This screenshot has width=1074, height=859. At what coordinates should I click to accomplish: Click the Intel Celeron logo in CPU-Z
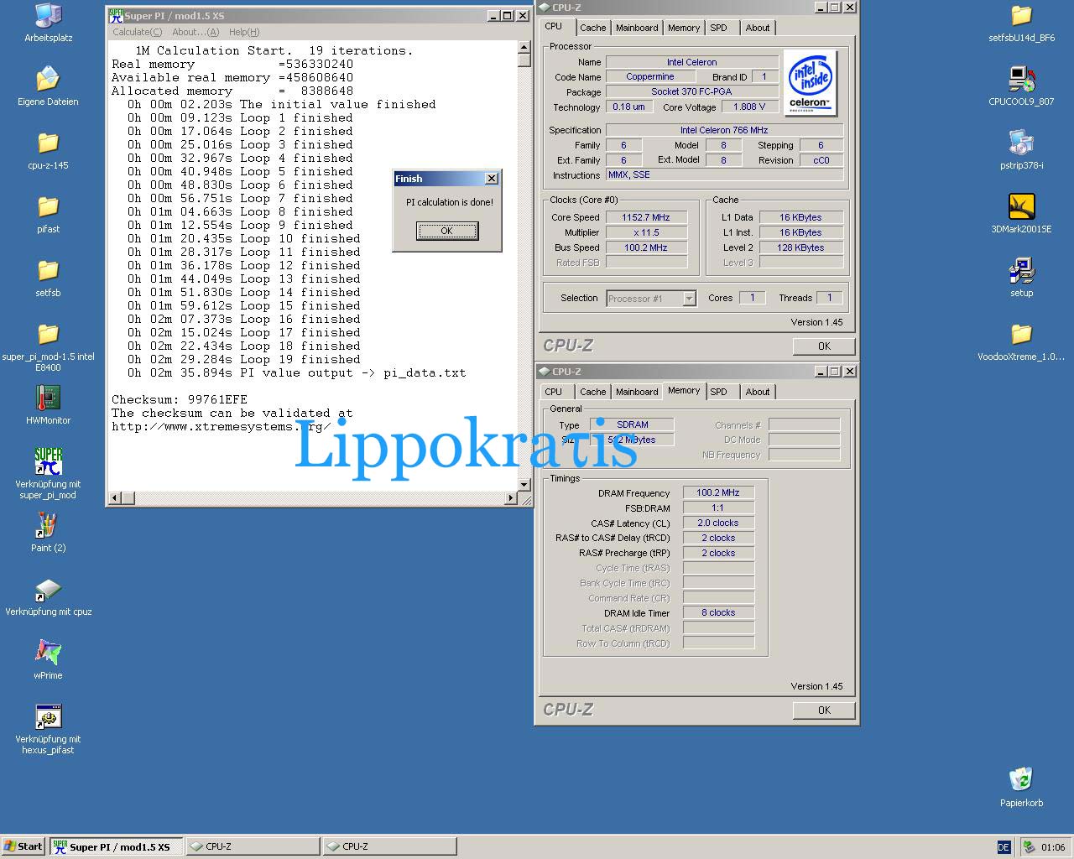pos(810,83)
